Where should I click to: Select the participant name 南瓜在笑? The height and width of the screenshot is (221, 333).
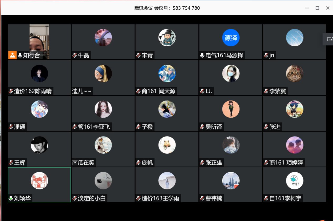83,163
